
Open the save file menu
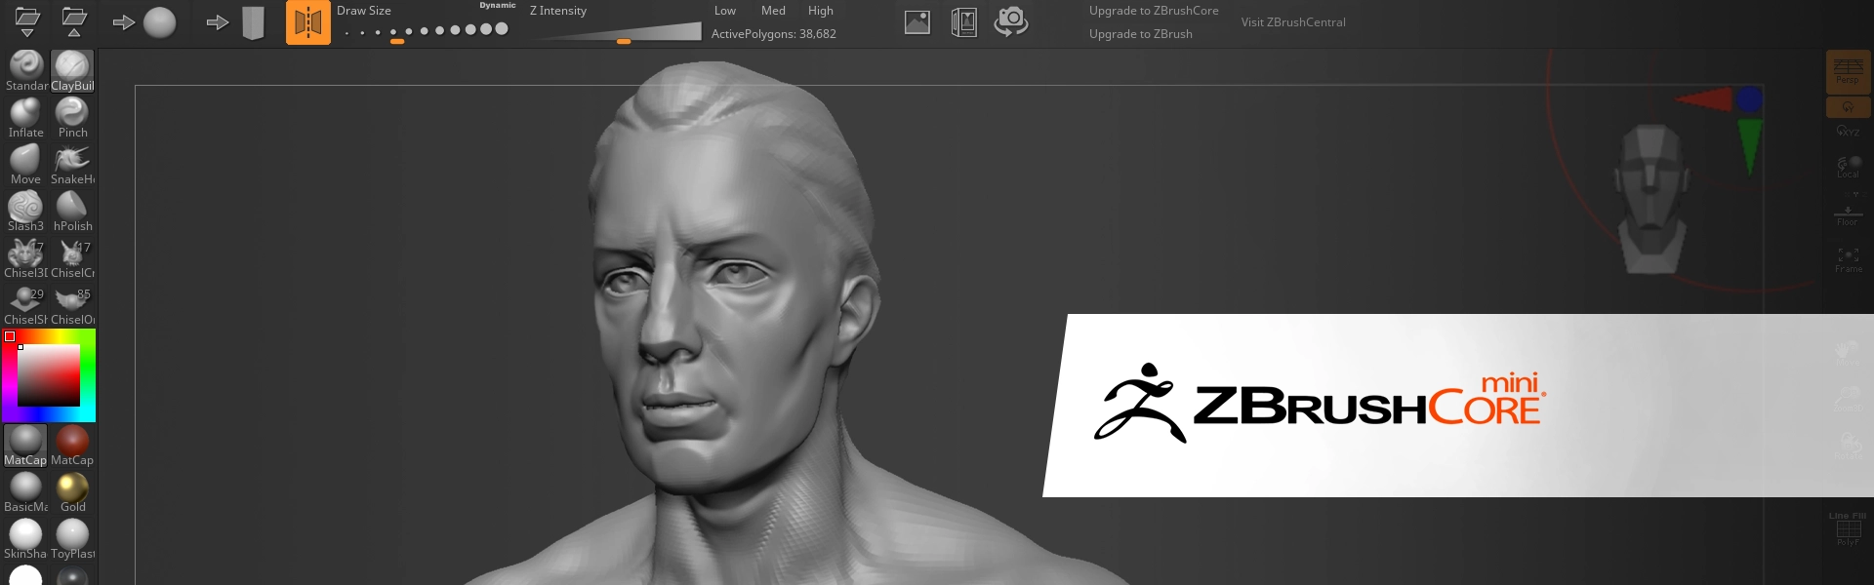(x=74, y=21)
